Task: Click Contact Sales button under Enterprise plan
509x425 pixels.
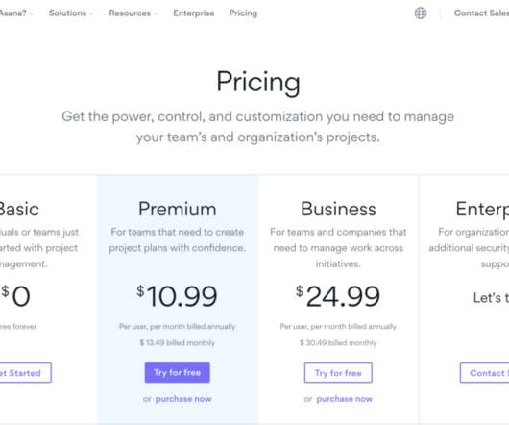Action: click(484, 373)
